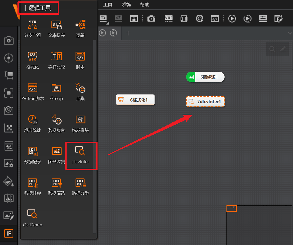Screen dimensions: 293x245
Task: Open the 工具 menu
Action: (x=108, y=5)
